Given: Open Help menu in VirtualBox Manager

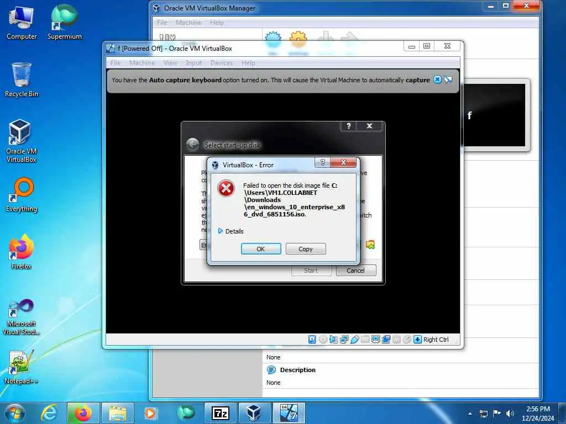Looking at the screenshot, I should 217,22.
